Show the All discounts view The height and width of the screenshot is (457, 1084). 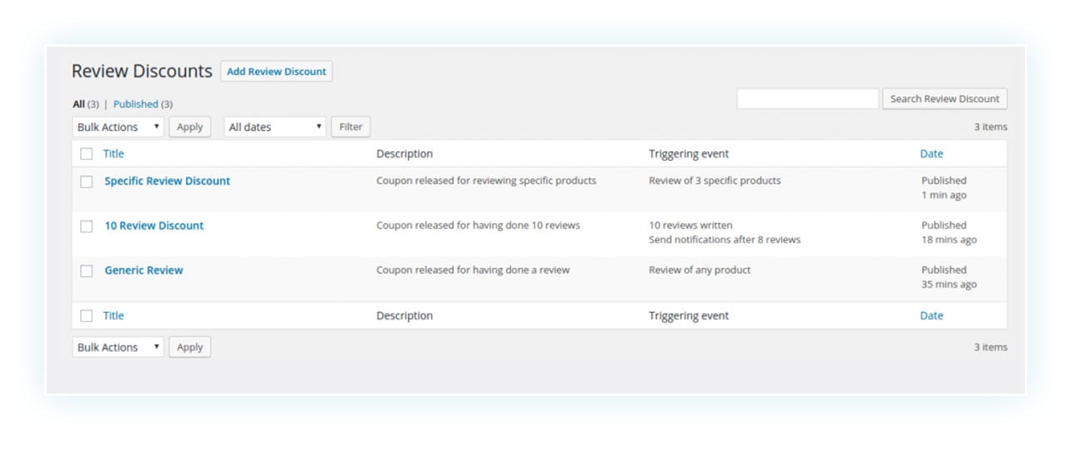coord(78,104)
